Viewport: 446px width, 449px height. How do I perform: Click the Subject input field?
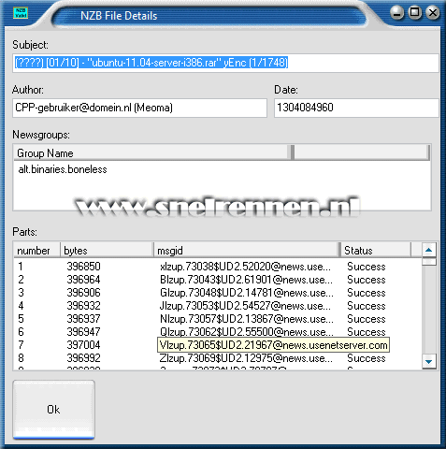225,63
